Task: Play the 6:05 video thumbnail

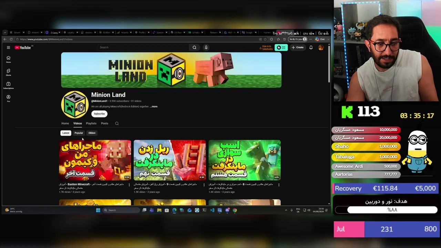Action: tap(245, 160)
